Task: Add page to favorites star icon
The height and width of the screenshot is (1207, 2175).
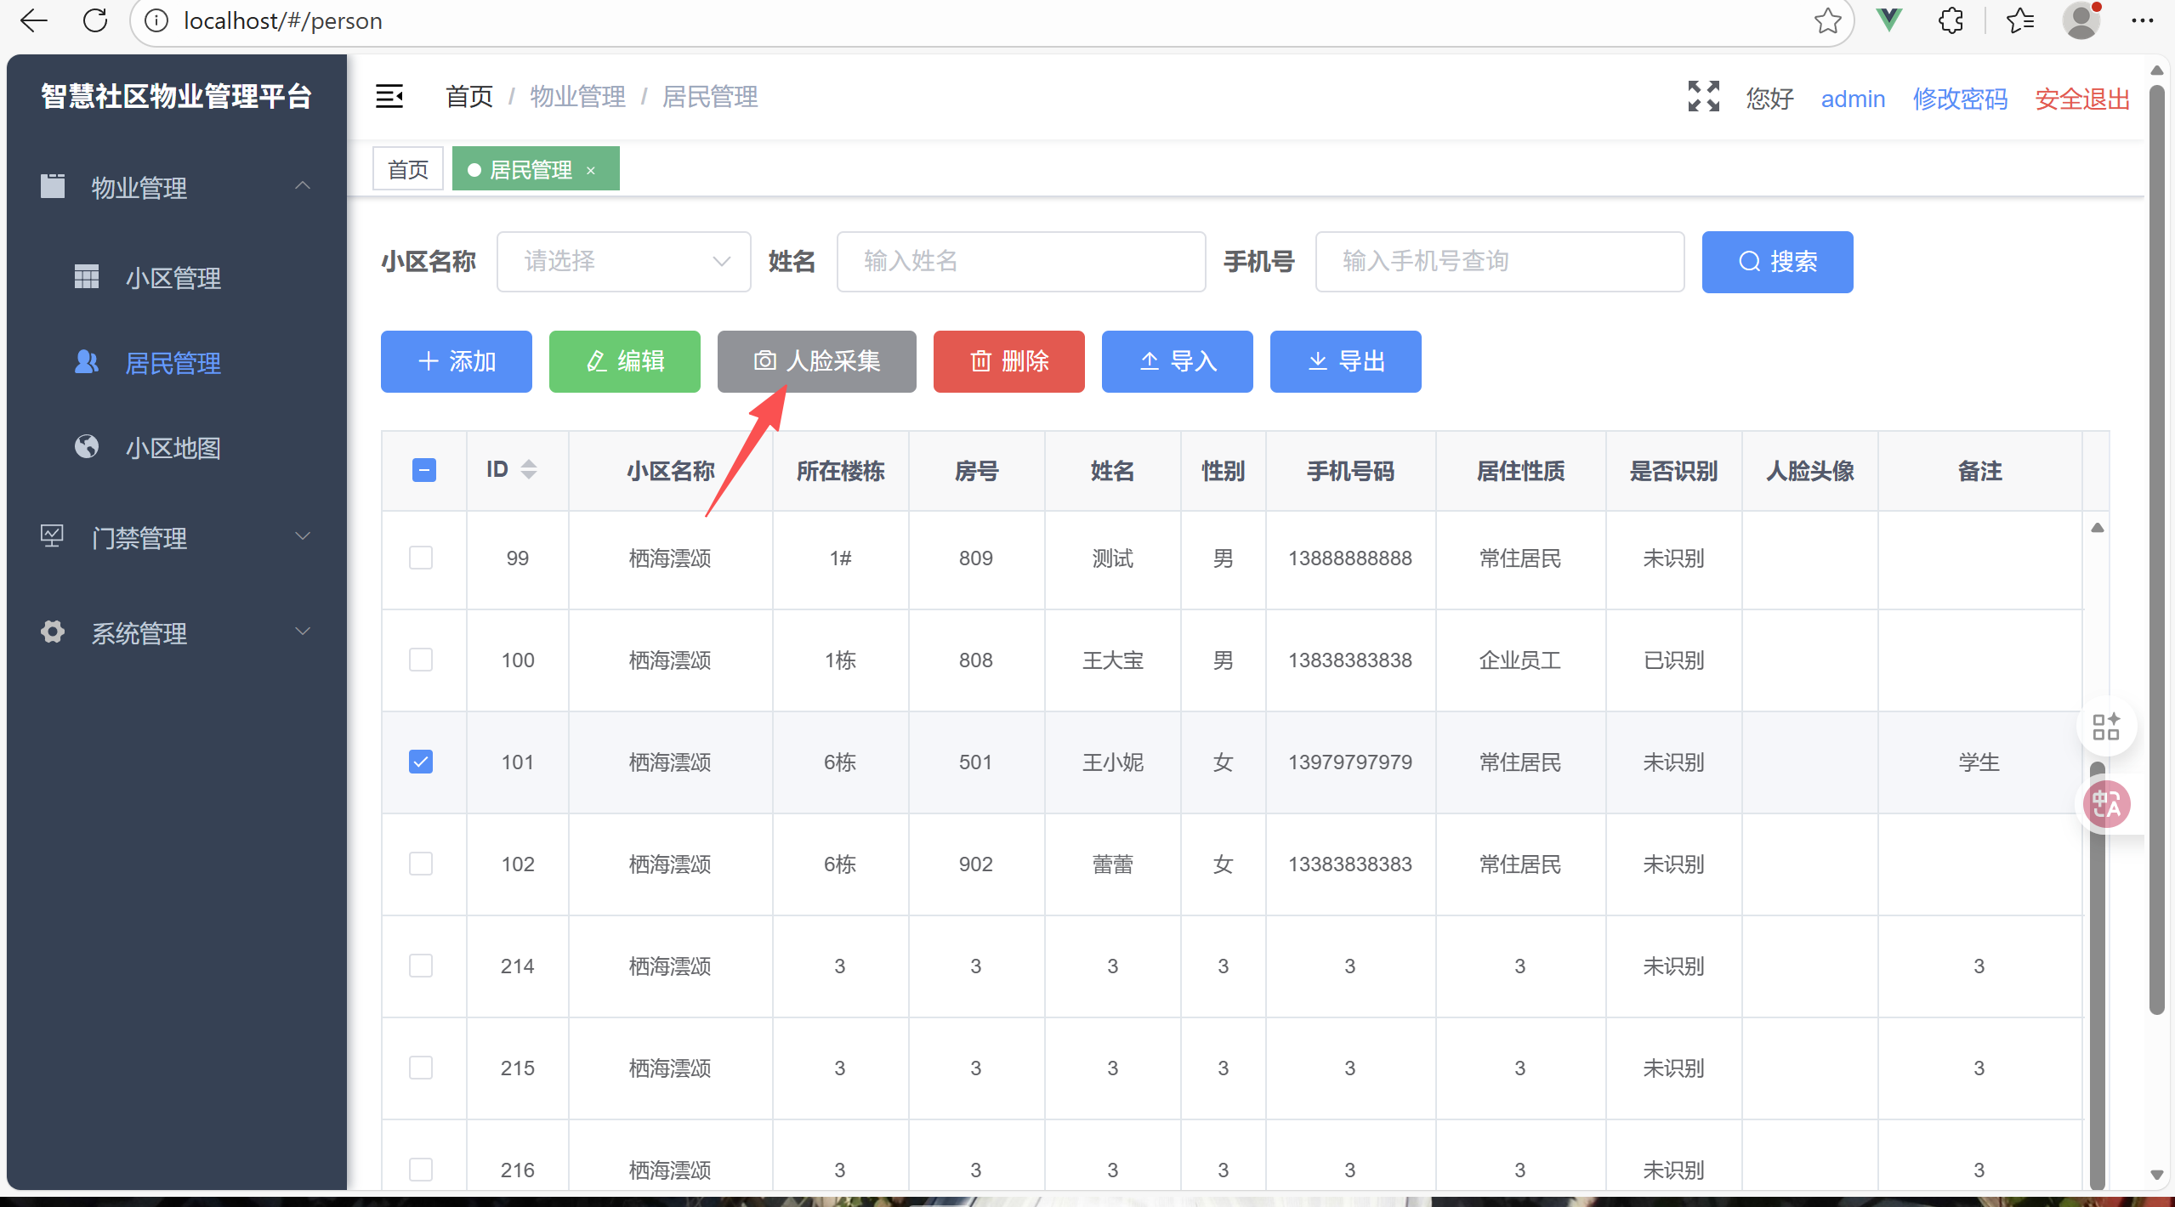Action: pyautogui.click(x=1827, y=20)
